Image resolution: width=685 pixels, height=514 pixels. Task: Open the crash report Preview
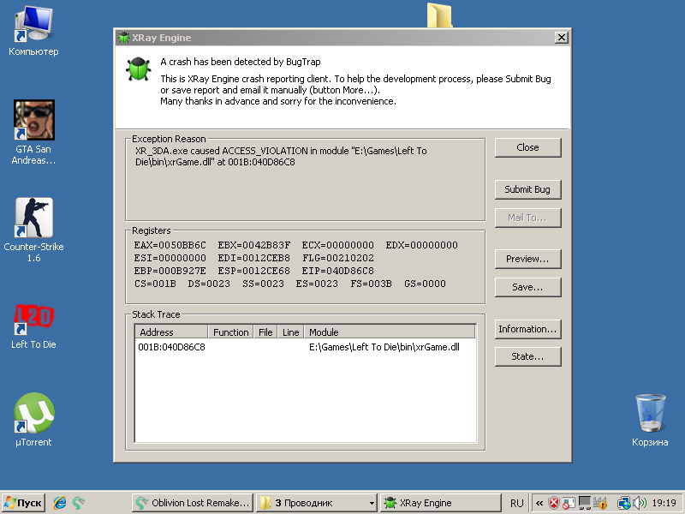point(527,259)
